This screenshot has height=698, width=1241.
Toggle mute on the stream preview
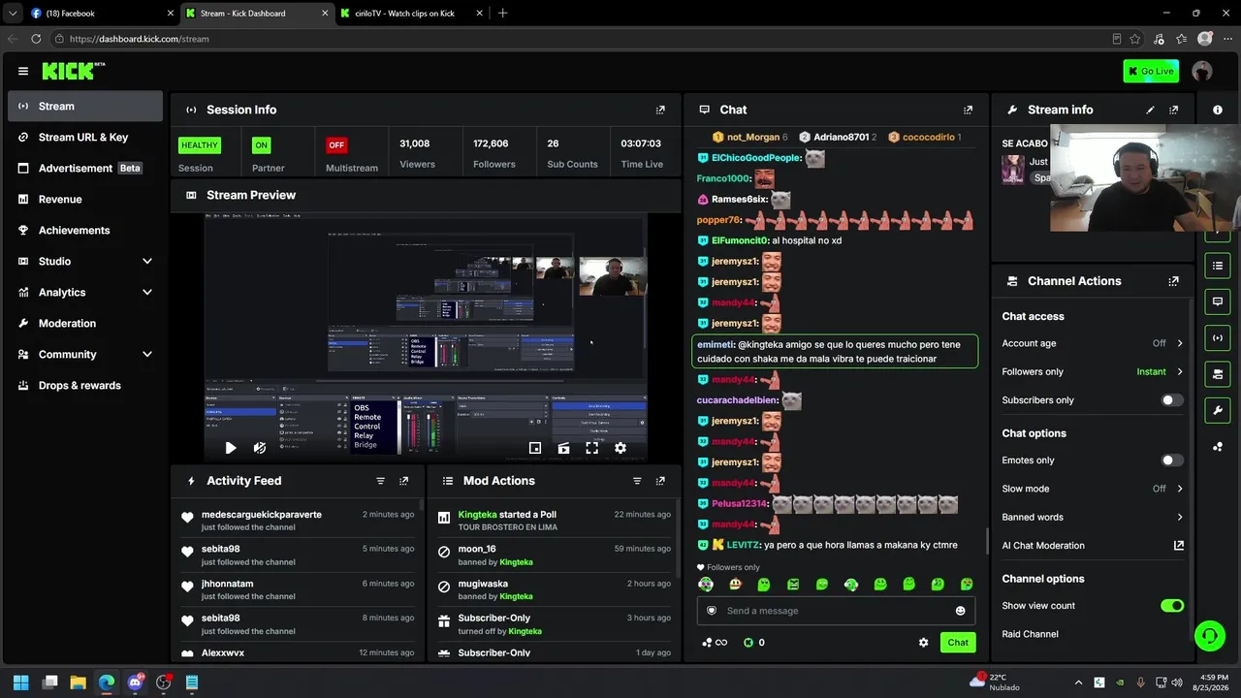click(260, 448)
